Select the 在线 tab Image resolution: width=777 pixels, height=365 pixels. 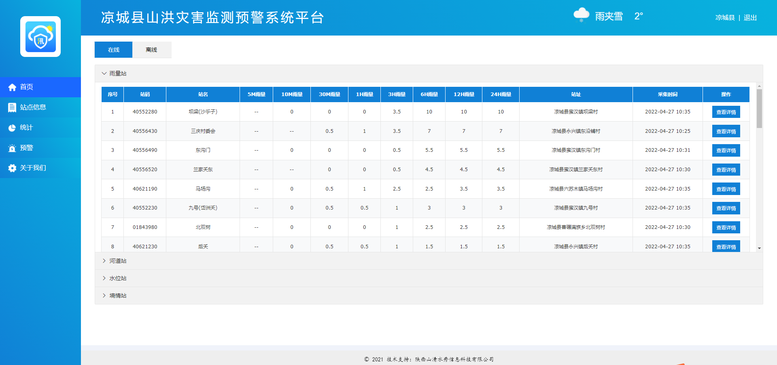tap(113, 50)
